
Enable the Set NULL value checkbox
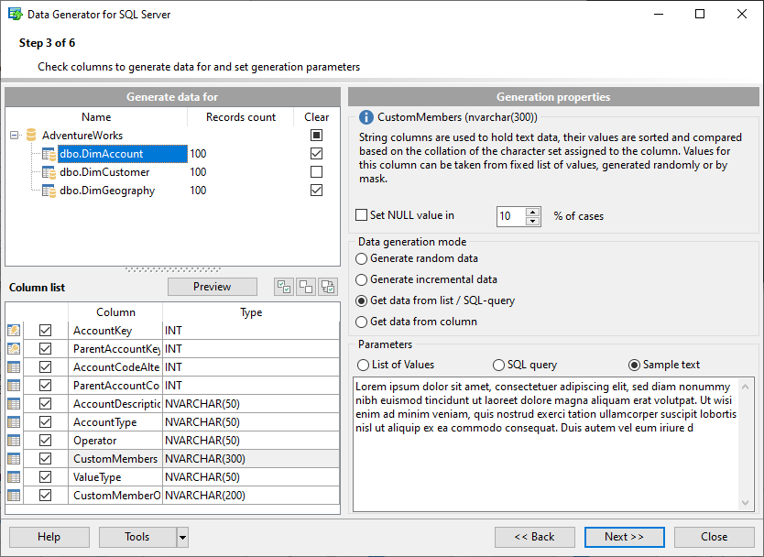(362, 215)
